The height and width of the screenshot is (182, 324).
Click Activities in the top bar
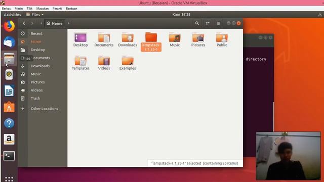point(12,15)
